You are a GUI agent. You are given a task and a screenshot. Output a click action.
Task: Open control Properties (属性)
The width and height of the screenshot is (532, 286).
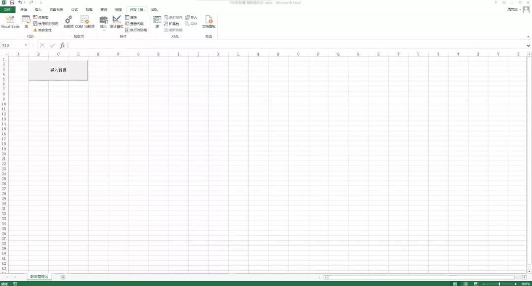click(x=131, y=17)
